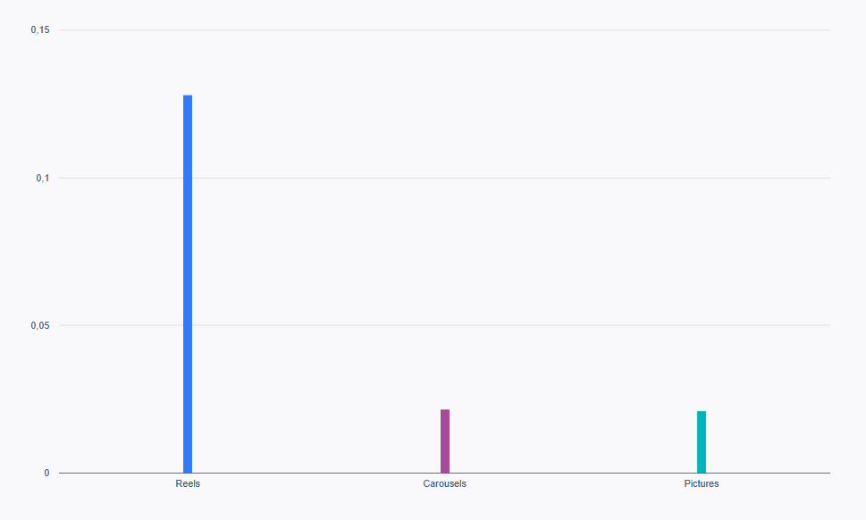Select the purple Carousels bar
The width and height of the screenshot is (866, 520).
tap(445, 441)
